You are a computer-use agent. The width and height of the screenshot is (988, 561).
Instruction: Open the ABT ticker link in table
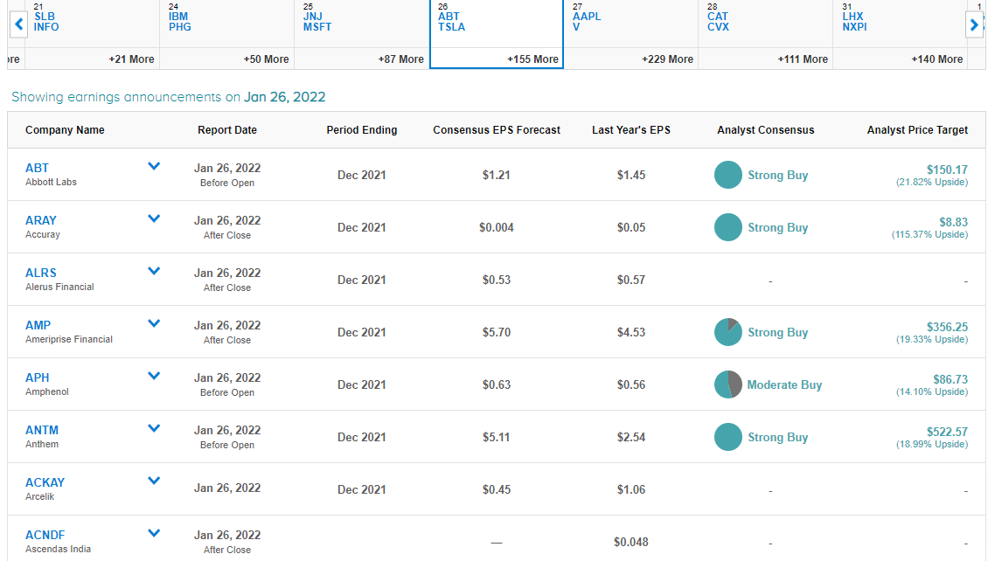pyautogui.click(x=37, y=168)
